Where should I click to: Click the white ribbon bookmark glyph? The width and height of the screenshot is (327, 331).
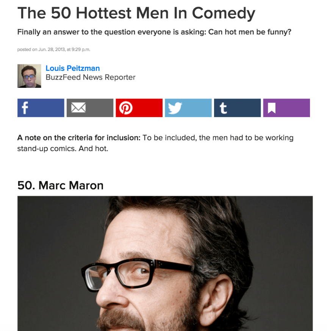coord(272,108)
